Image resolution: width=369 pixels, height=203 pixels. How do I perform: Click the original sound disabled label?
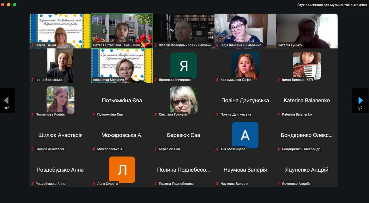point(332,5)
